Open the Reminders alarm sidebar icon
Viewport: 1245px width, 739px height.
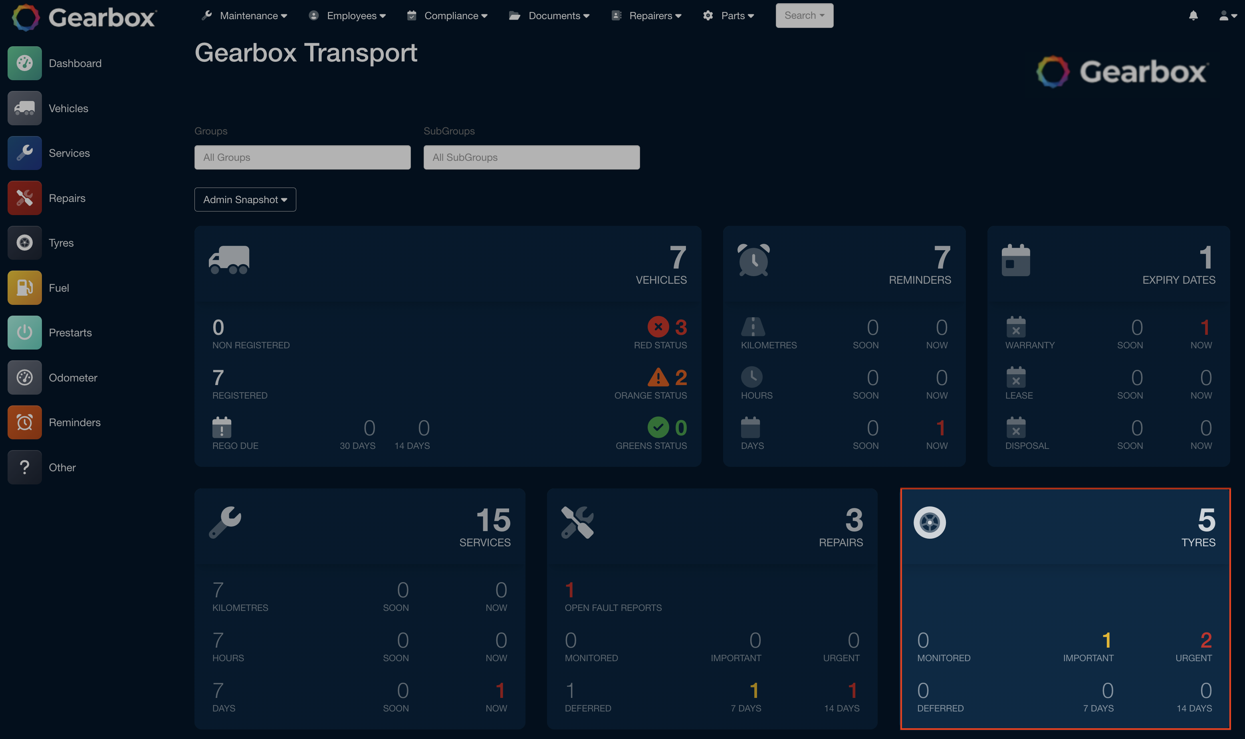coord(24,422)
